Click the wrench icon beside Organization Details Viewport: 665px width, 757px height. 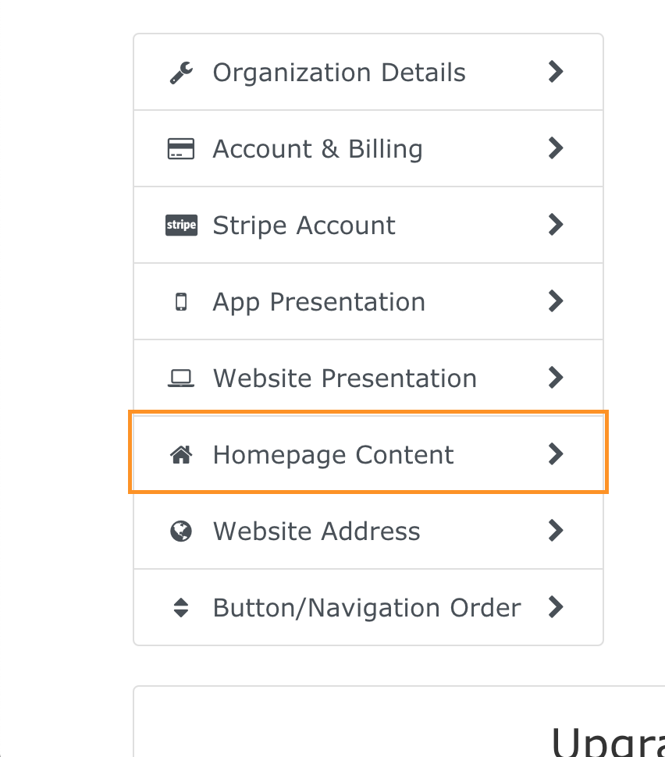(x=181, y=73)
